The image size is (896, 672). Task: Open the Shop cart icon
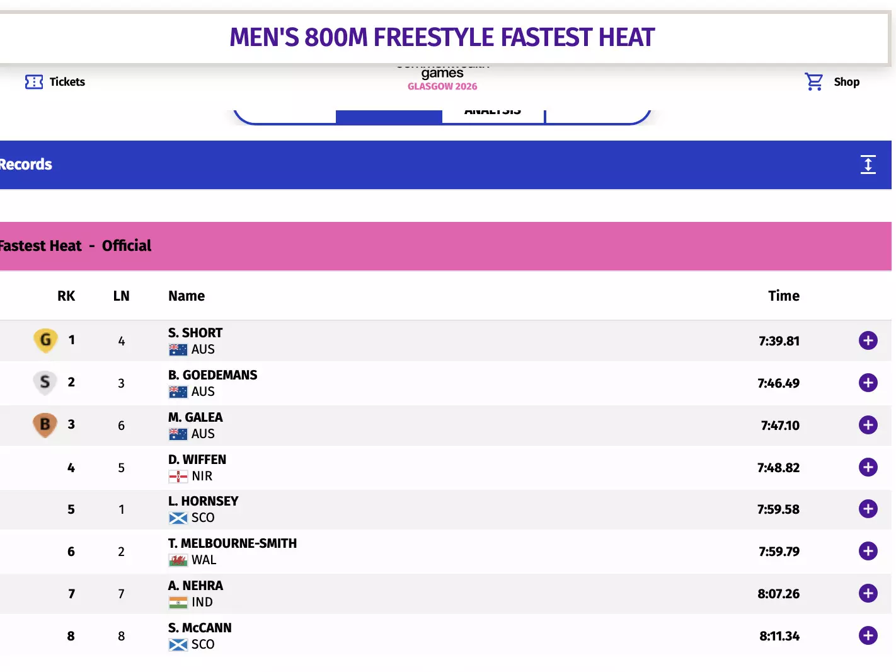point(813,82)
